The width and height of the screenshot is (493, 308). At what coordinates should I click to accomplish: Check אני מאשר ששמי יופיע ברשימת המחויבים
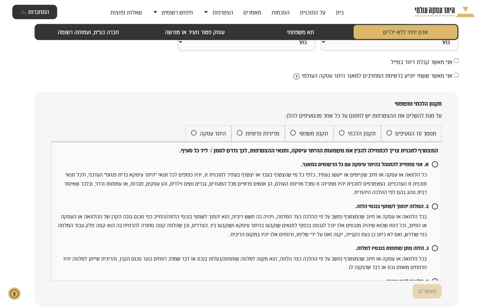pos(456,75)
